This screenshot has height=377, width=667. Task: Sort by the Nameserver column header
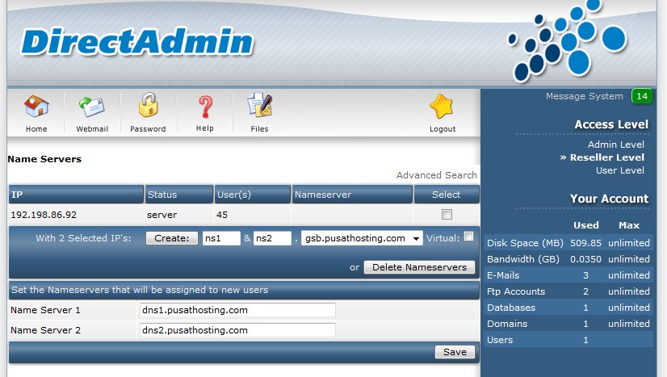352,195
